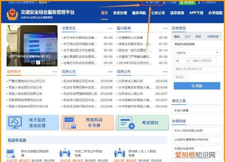Click 模拟选号 under 本地二手车过户预选号牌
Viewport: 225px width, 162px height.
(78, 160)
